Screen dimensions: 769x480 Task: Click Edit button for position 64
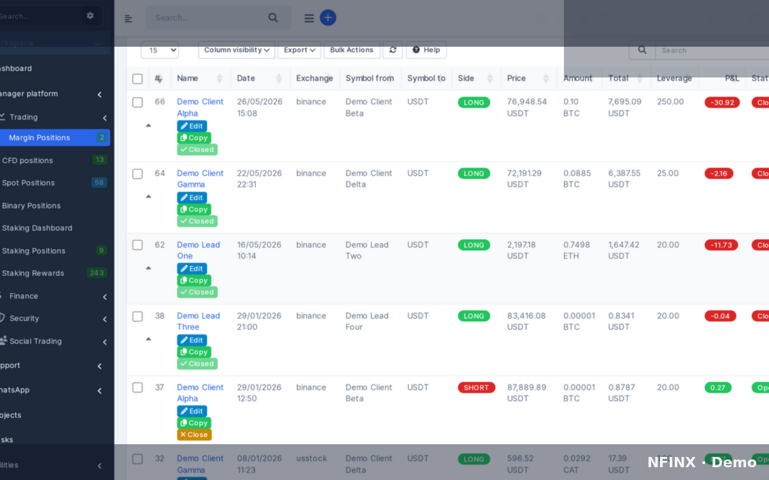pyautogui.click(x=192, y=198)
